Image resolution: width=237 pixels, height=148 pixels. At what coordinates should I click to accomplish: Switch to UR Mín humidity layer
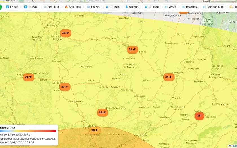(132, 7)
